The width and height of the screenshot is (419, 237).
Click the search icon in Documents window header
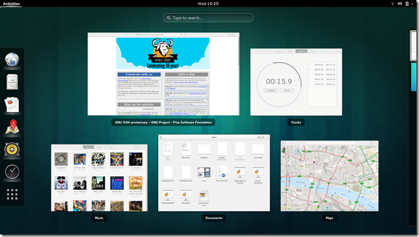tap(259, 137)
